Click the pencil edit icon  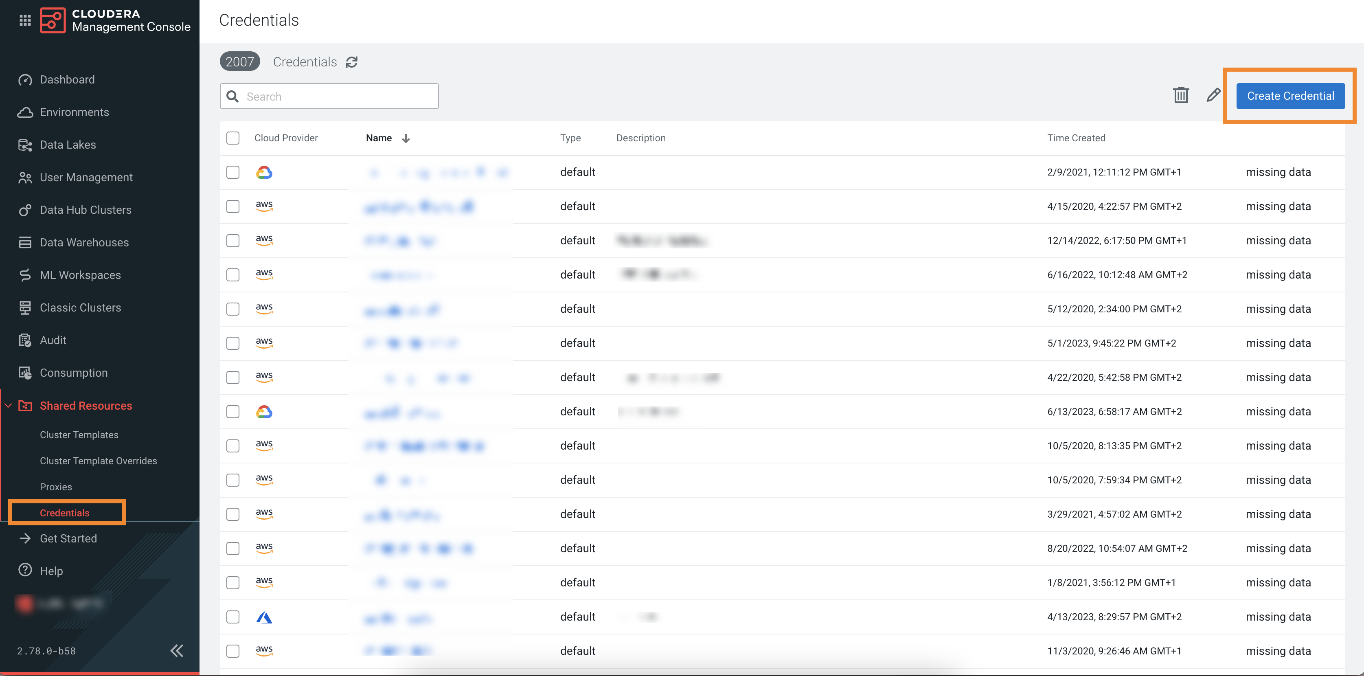pyautogui.click(x=1213, y=95)
